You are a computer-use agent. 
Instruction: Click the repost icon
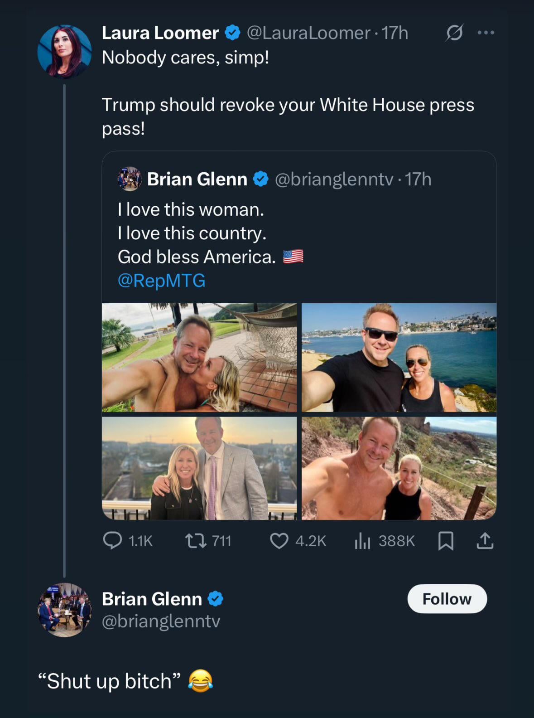point(196,540)
